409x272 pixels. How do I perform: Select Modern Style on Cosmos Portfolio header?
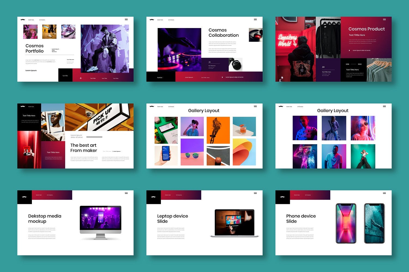click(x=31, y=20)
